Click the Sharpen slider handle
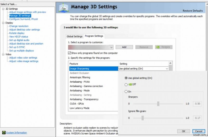 pyautogui.click(x=158, y=104)
